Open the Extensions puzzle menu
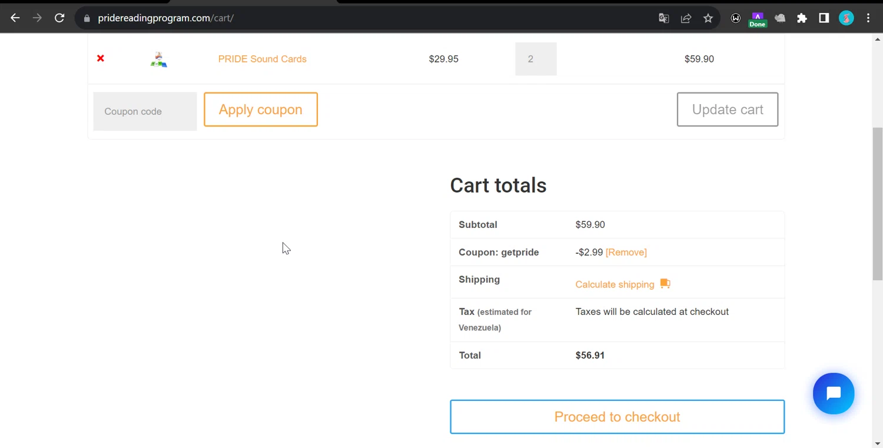Image resolution: width=883 pixels, height=448 pixels. 802,18
